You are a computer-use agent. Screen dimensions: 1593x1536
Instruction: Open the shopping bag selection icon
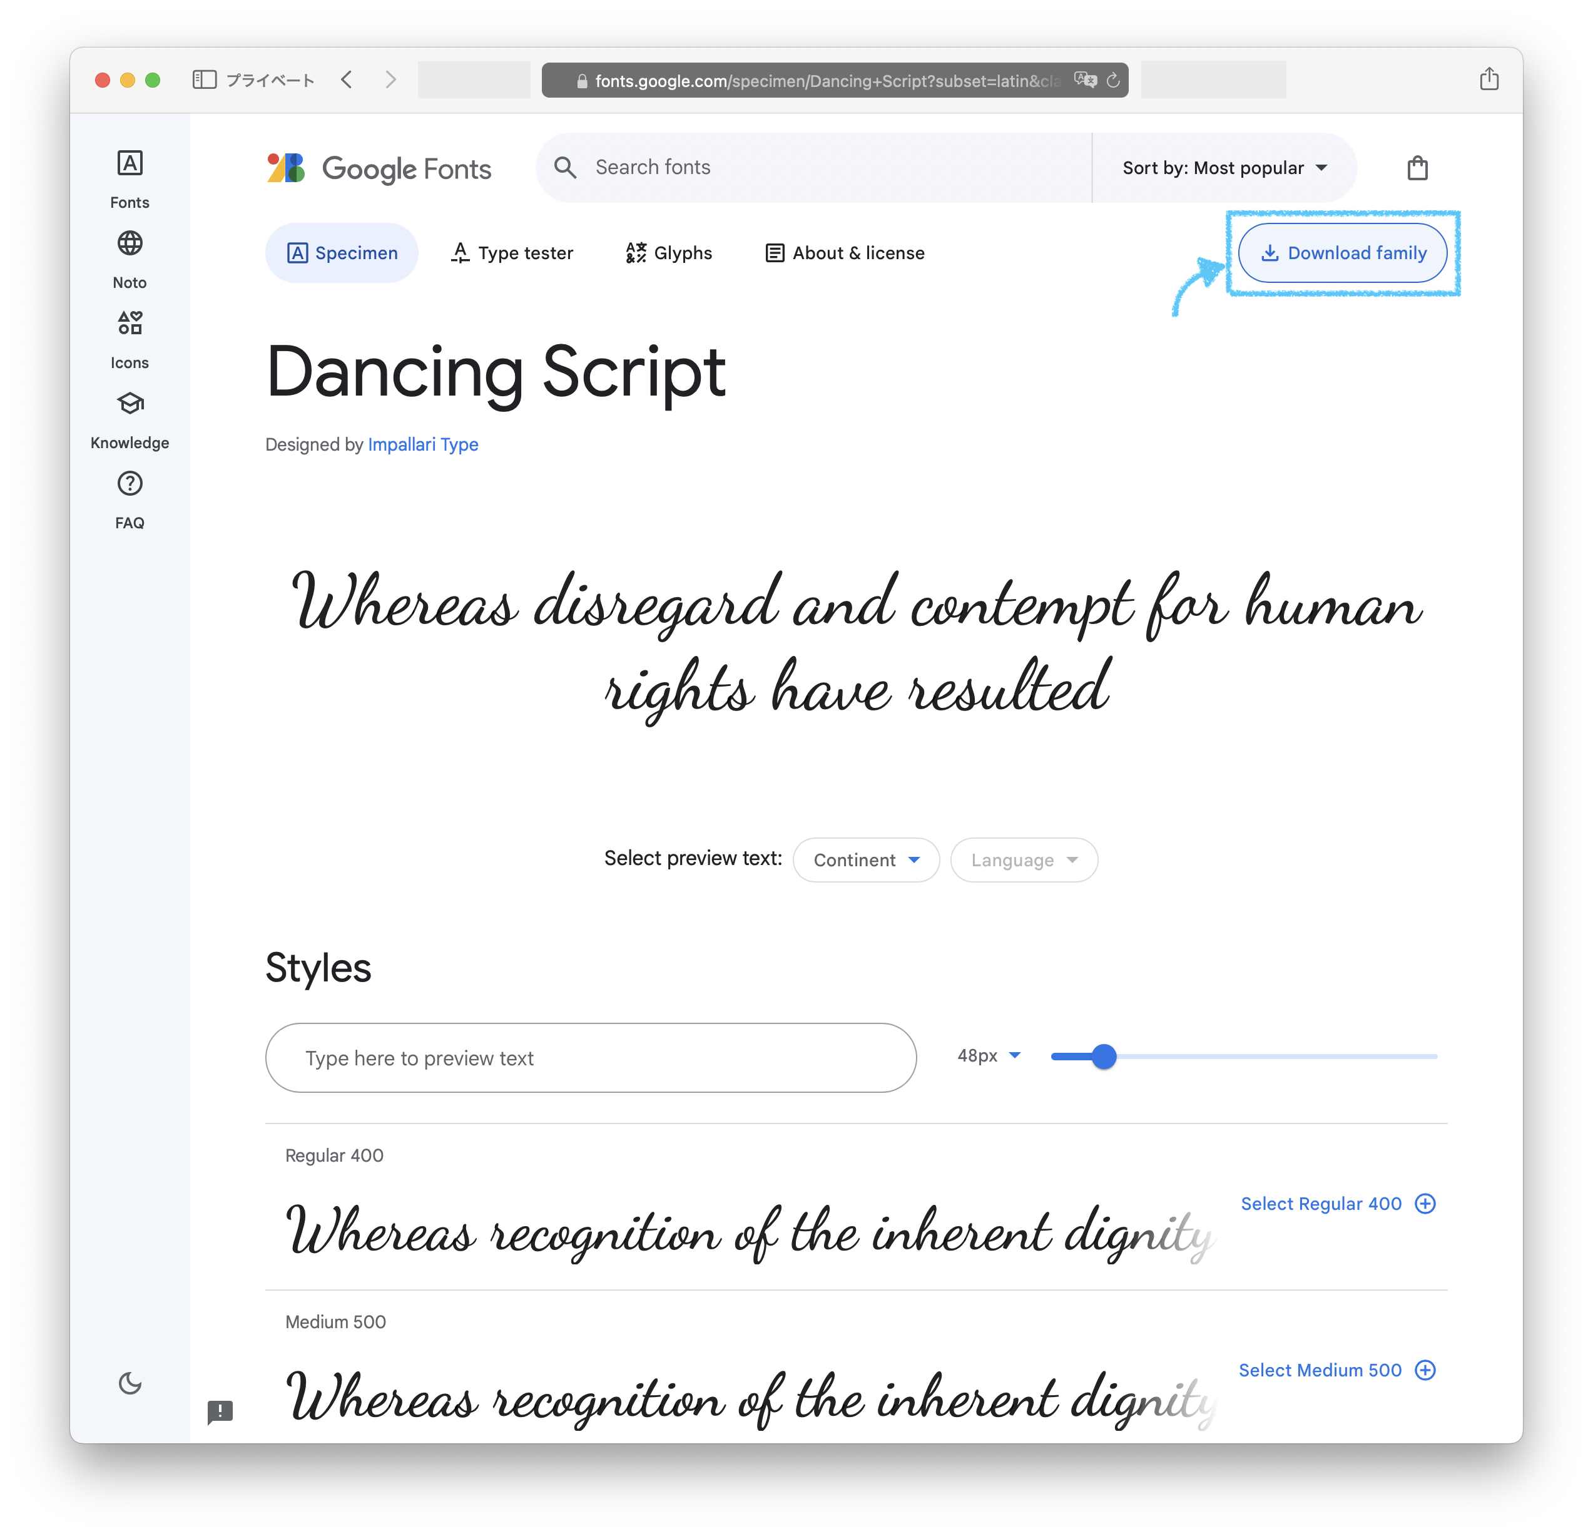click(x=1417, y=168)
